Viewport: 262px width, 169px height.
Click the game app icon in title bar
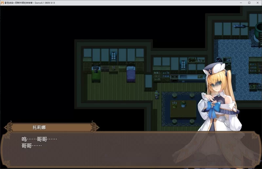click(2, 3)
